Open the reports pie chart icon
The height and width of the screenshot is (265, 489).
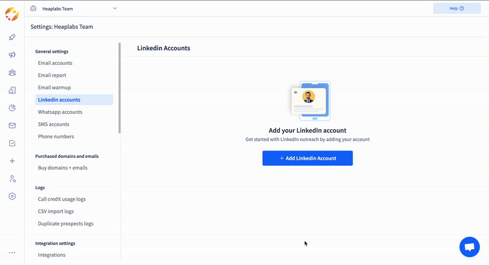[12, 108]
